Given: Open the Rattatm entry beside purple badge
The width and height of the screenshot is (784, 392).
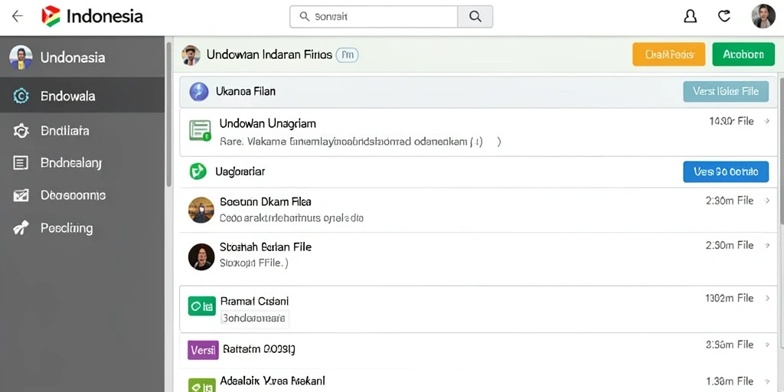Looking at the screenshot, I should pyautogui.click(x=479, y=349).
